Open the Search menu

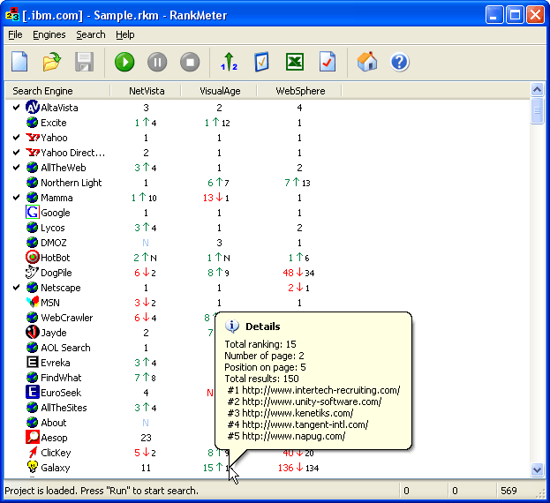(x=91, y=34)
